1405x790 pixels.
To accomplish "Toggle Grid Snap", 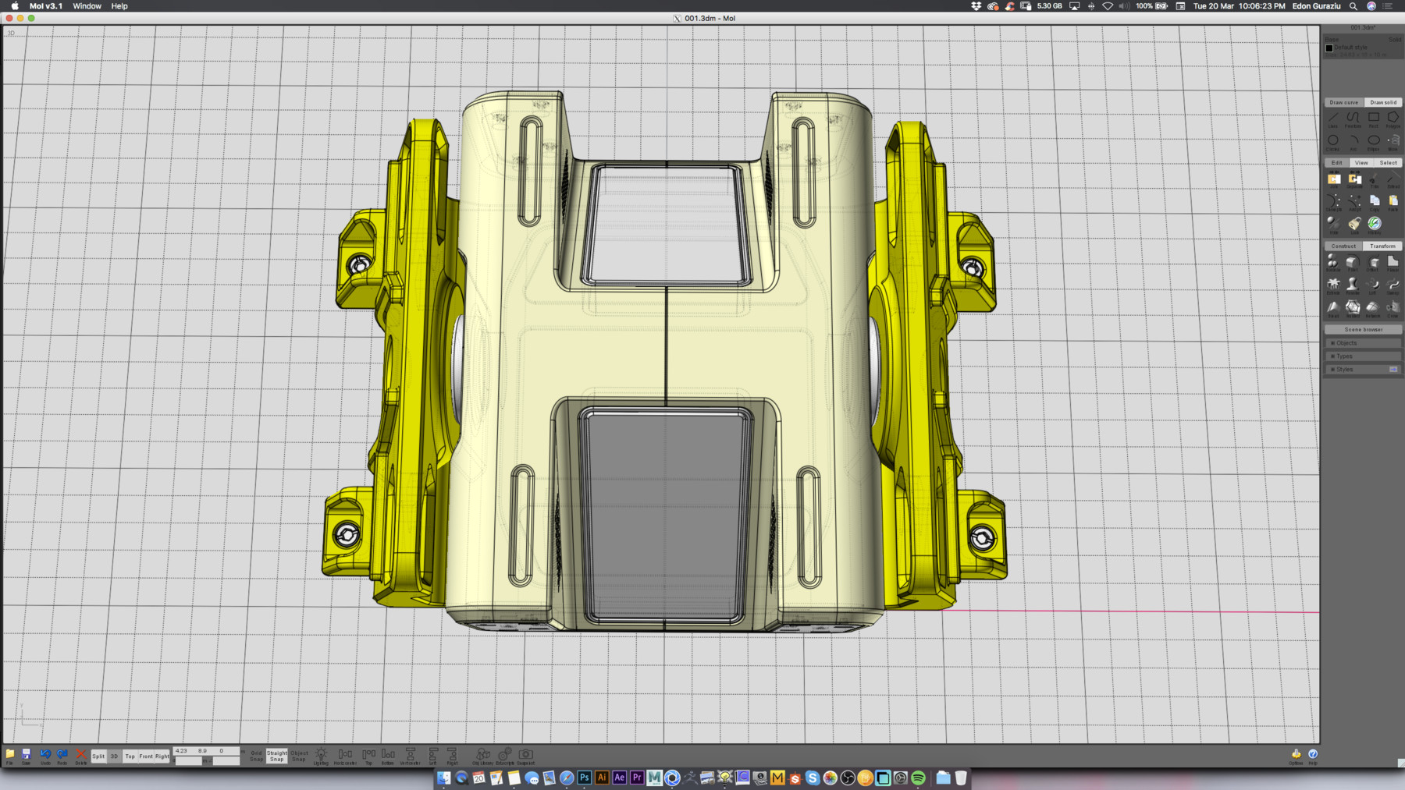I will pos(255,755).
